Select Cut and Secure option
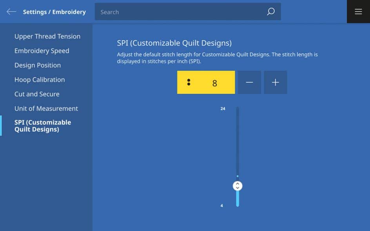Viewport: 370px width, 231px height. 37,94
